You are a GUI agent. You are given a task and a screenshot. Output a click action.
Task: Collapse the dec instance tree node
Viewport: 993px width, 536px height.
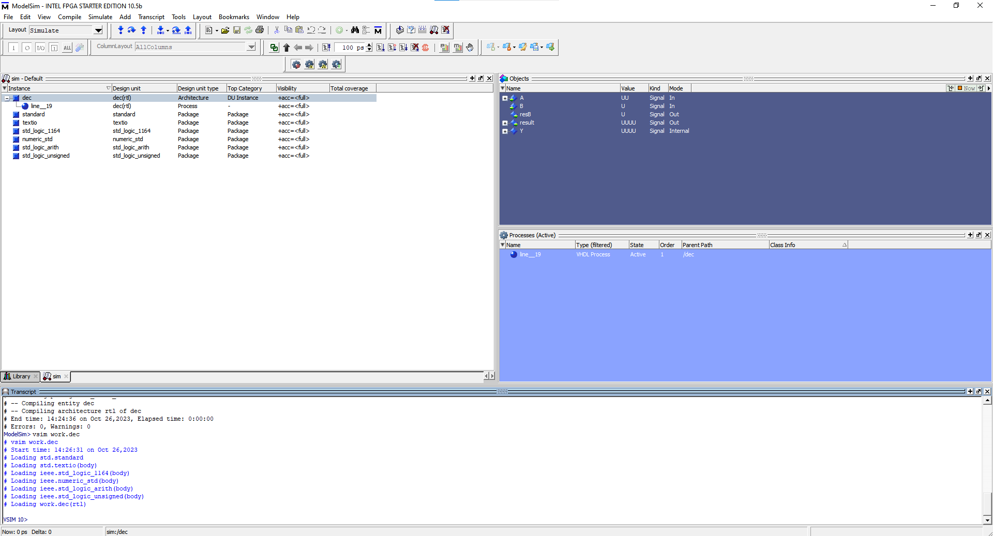click(x=7, y=98)
